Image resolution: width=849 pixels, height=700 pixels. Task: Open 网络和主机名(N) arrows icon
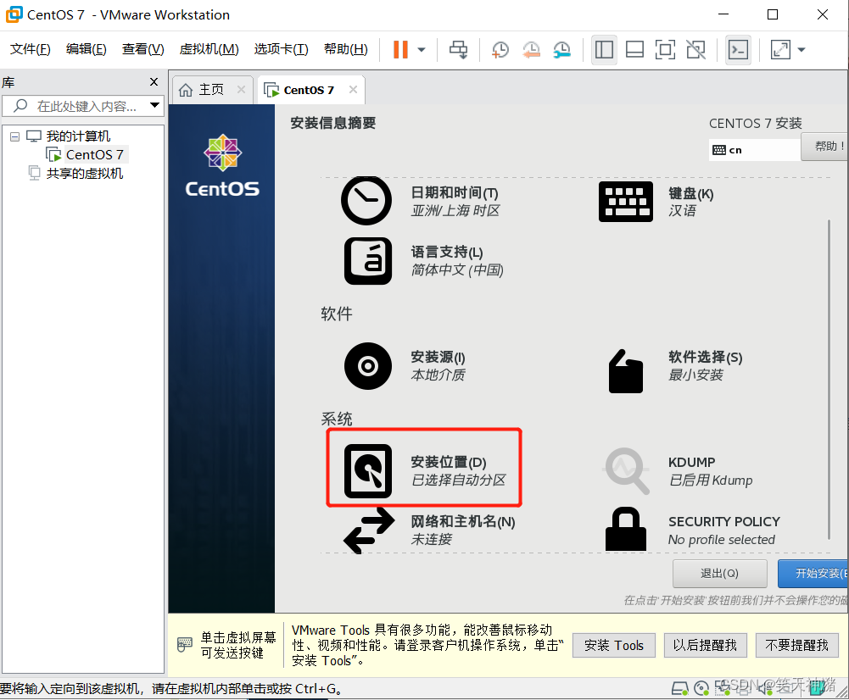point(369,531)
